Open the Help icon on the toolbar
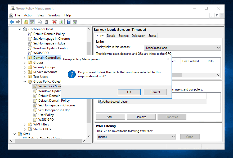 pos(68,22)
